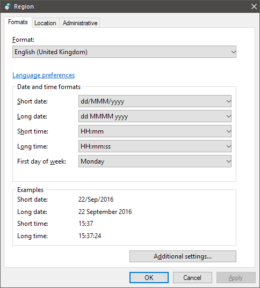
Task: Open the Administrative tab
Action: [x=80, y=23]
